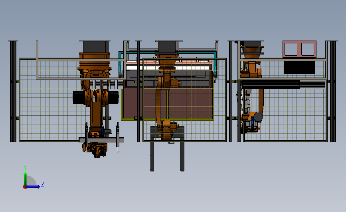Select the left black motor cylinder of the left robot
The image size is (346, 212).
(x=79, y=97)
